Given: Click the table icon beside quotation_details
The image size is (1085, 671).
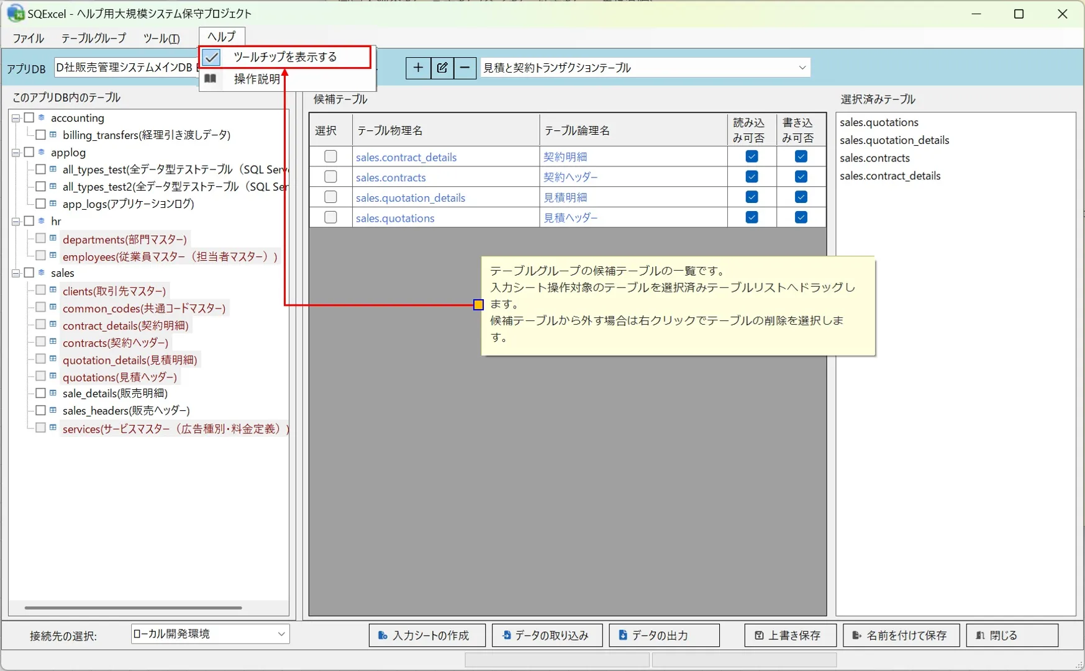Looking at the screenshot, I should tap(53, 359).
